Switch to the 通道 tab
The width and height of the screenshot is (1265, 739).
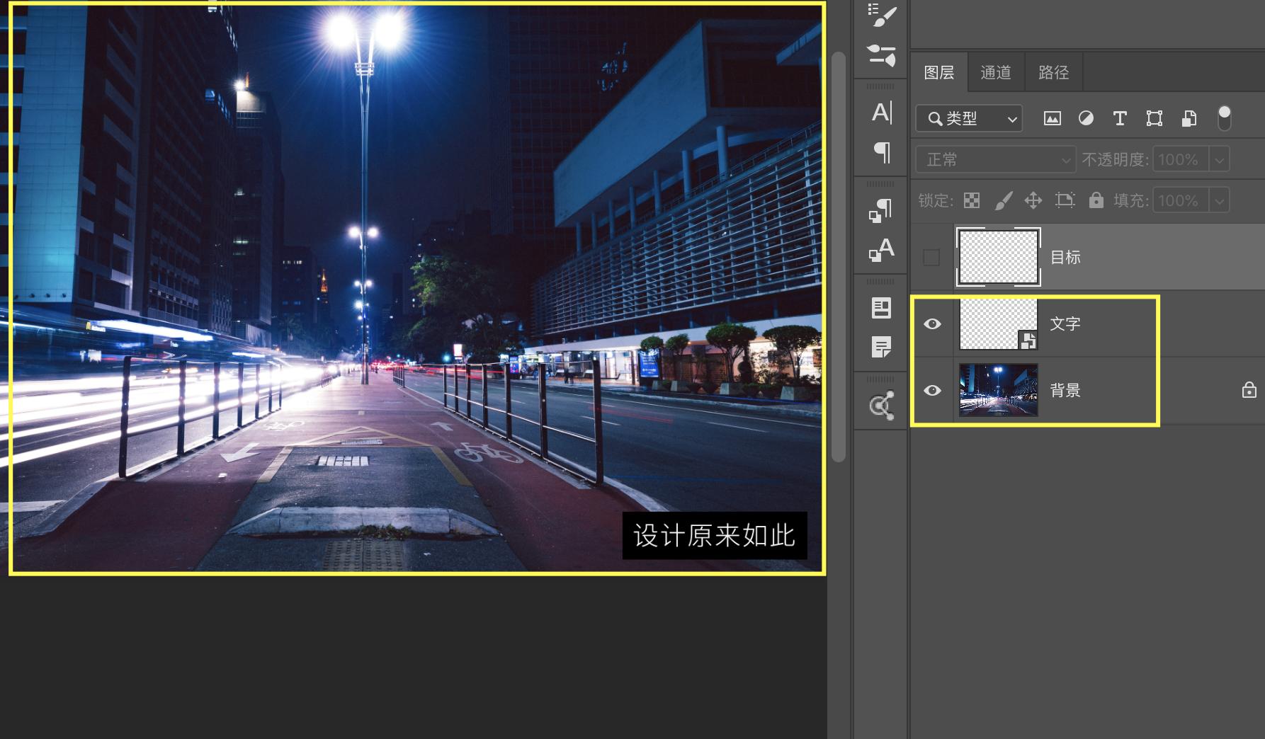coord(995,72)
